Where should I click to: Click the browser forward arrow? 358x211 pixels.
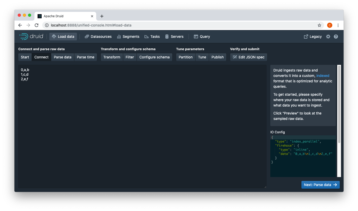pyautogui.click(x=28, y=25)
